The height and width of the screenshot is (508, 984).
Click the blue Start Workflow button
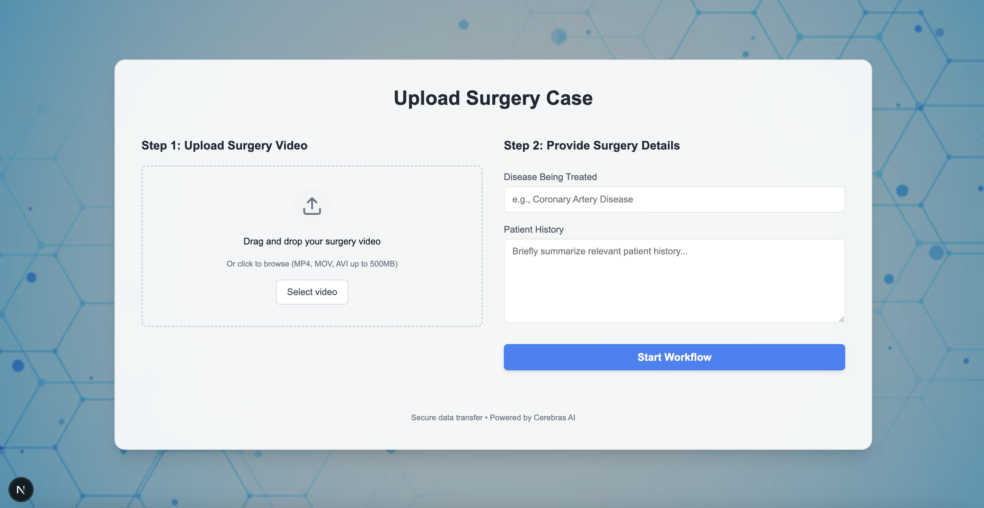click(x=674, y=357)
